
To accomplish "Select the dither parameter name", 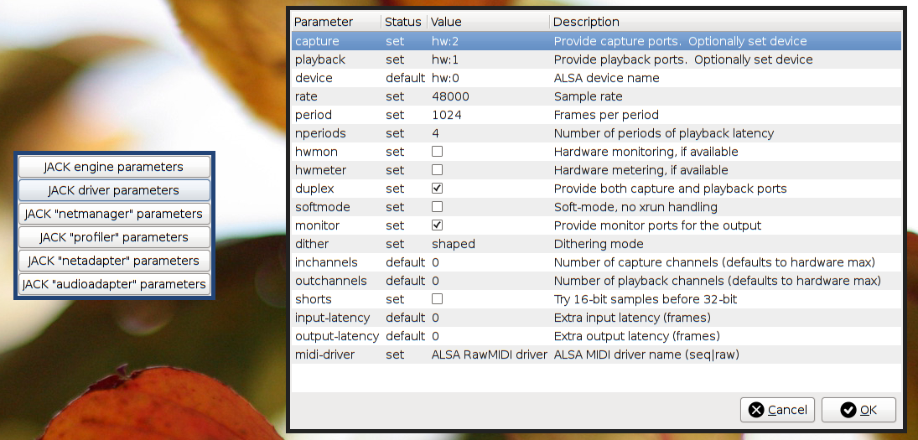I will pos(312,244).
